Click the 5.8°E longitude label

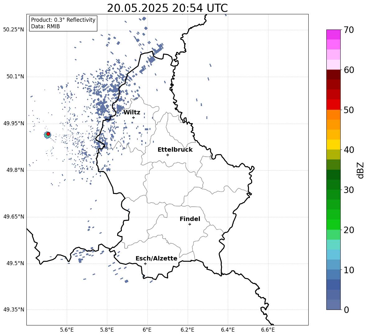[107, 330]
